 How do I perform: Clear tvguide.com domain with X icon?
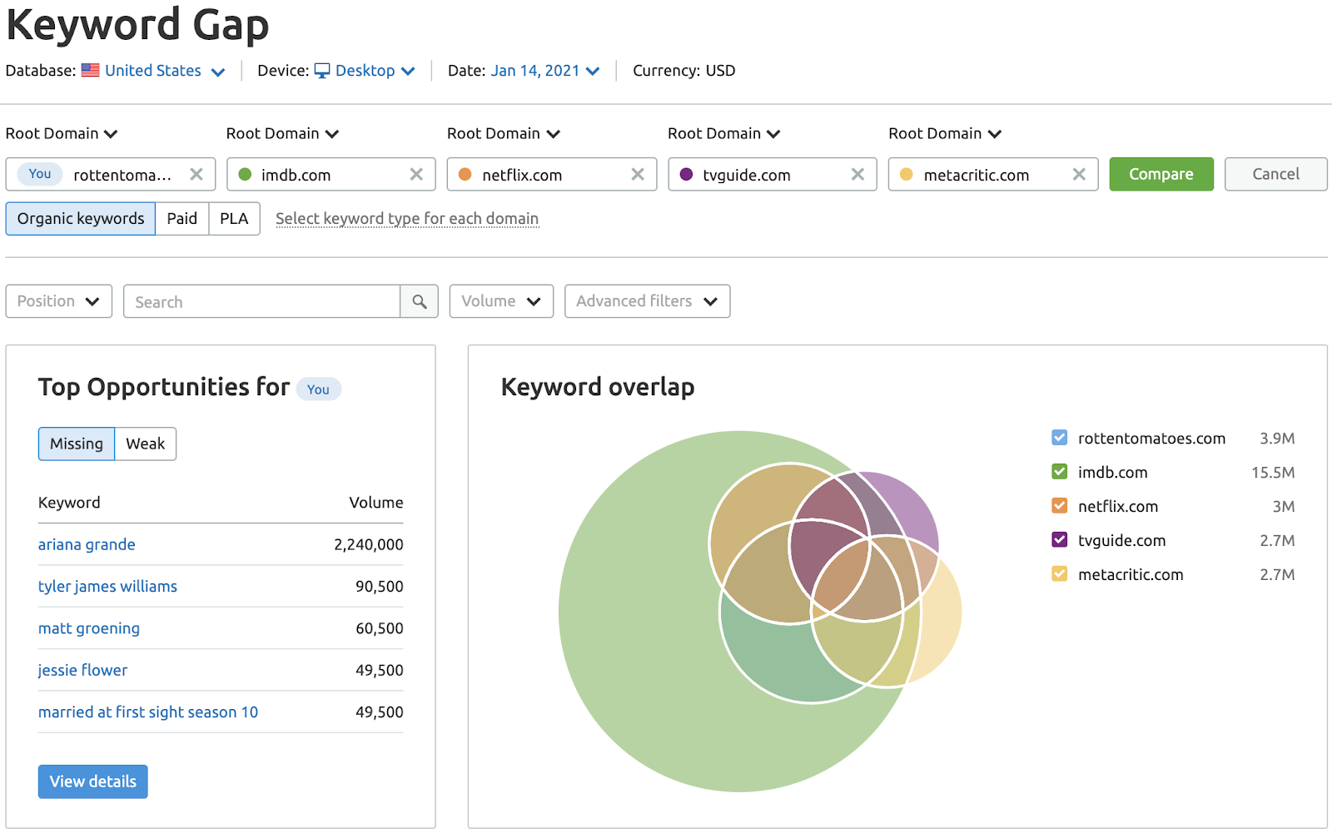pos(857,174)
